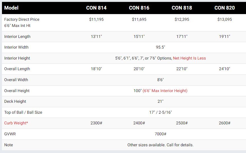
Task: Click the CON 818 column header
Action: click(182, 8)
